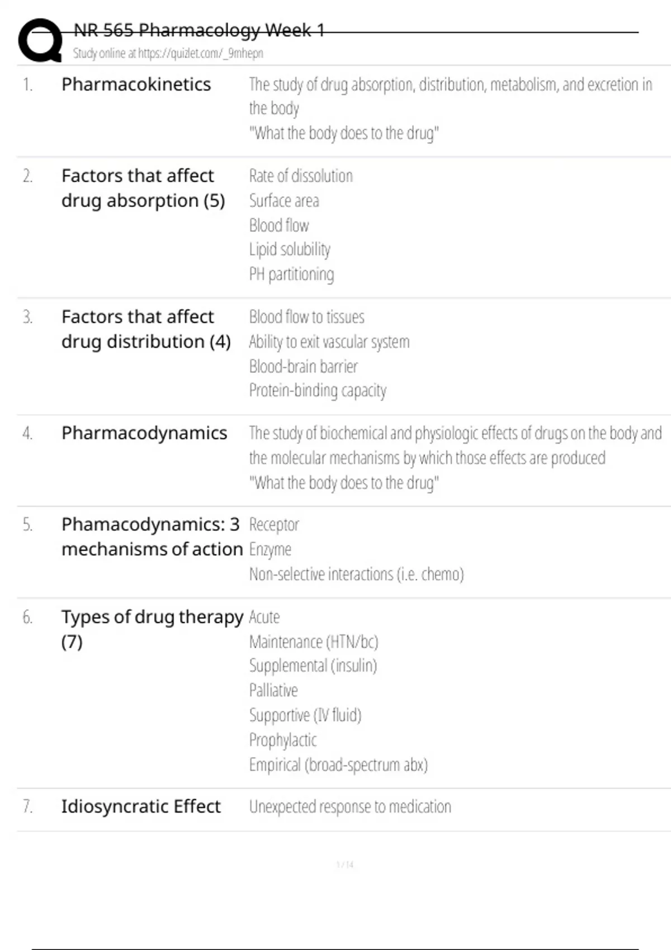The image size is (671, 950).
Task: Open the quizlet.com study online link
Action: click(168, 53)
